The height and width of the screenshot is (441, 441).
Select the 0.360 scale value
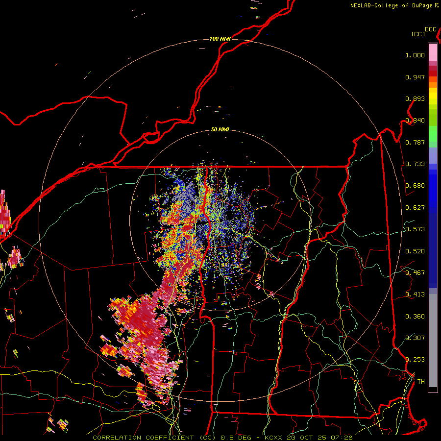pos(415,317)
